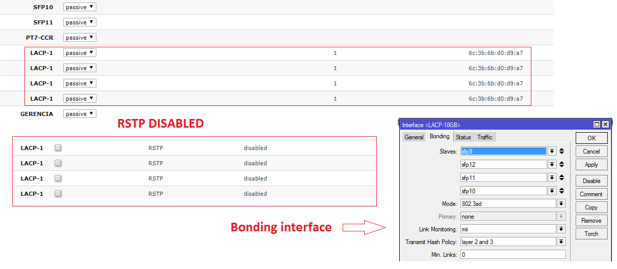Open Link Monitoring dropdown arrow

click(x=561, y=229)
